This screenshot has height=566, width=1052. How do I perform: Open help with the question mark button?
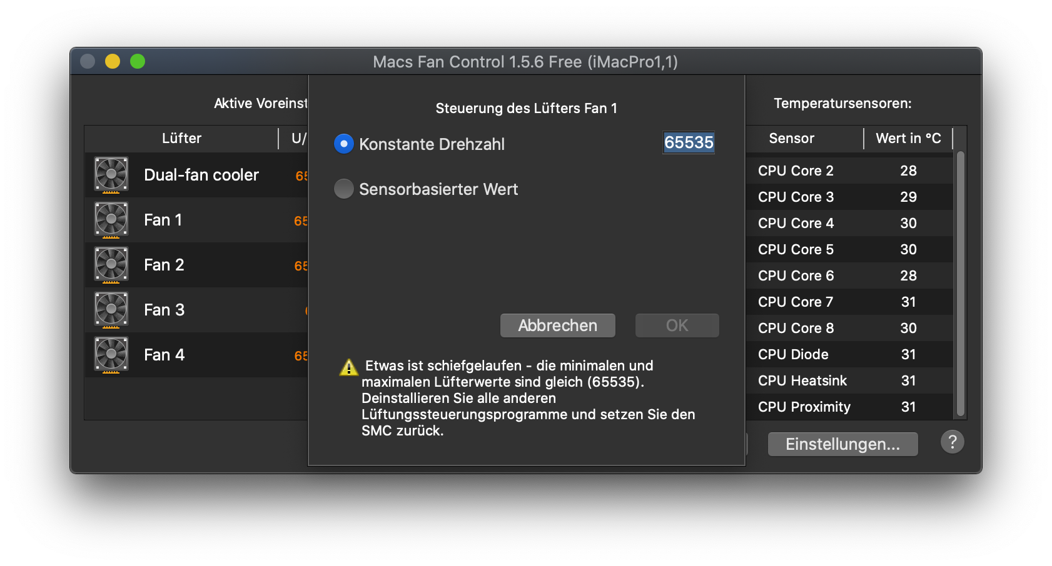tap(952, 442)
